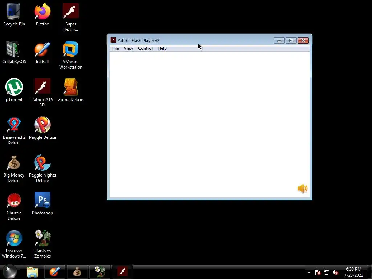Screen dimensions: 372x279
Task: Open the network tray icon
Action: tap(327, 272)
